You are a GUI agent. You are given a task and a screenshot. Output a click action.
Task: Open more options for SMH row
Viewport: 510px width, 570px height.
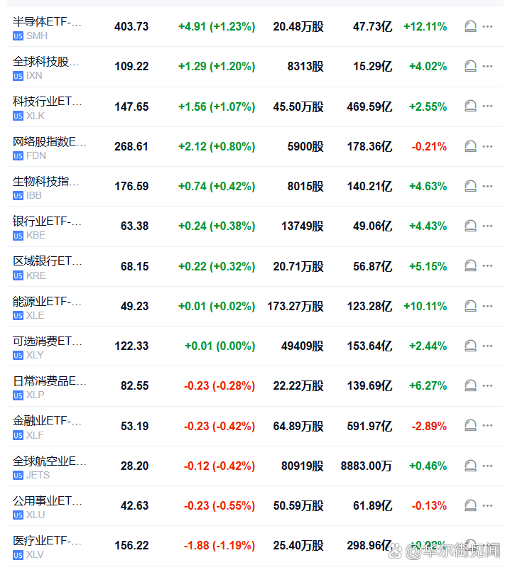click(487, 26)
